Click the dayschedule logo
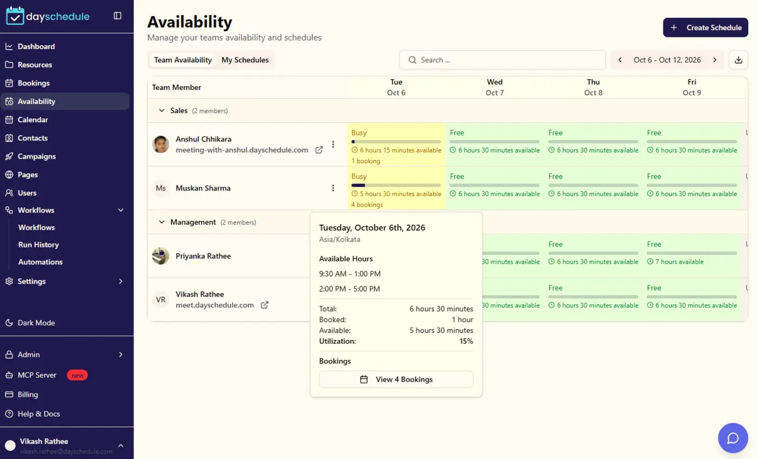758x459 pixels. tap(48, 16)
